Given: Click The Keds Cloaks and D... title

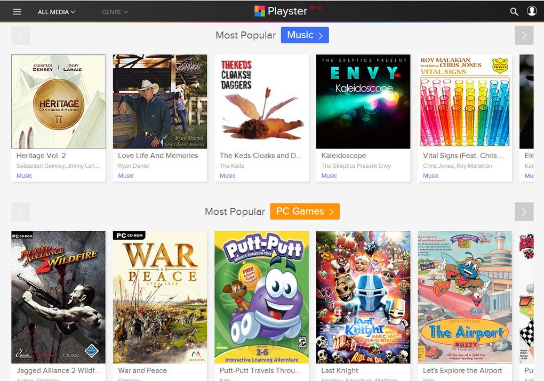Looking at the screenshot, I should (260, 156).
